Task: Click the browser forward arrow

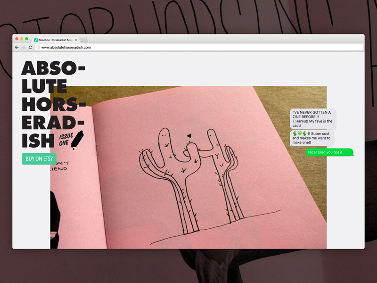Action: [23, 48]
